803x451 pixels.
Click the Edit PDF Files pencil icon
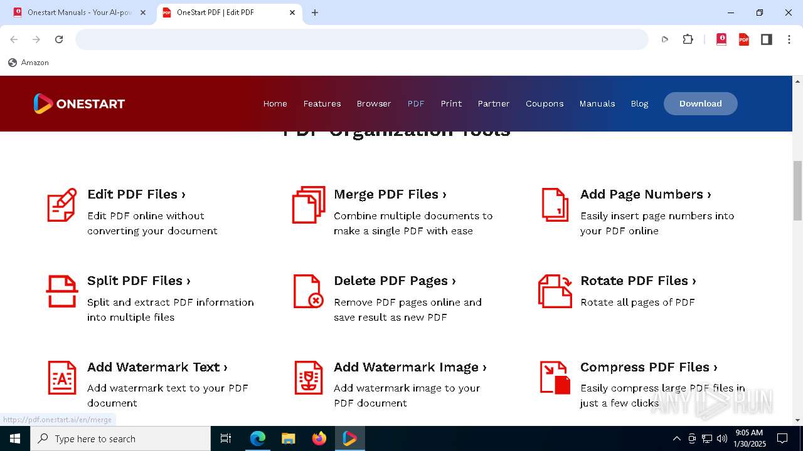point(62,205)
